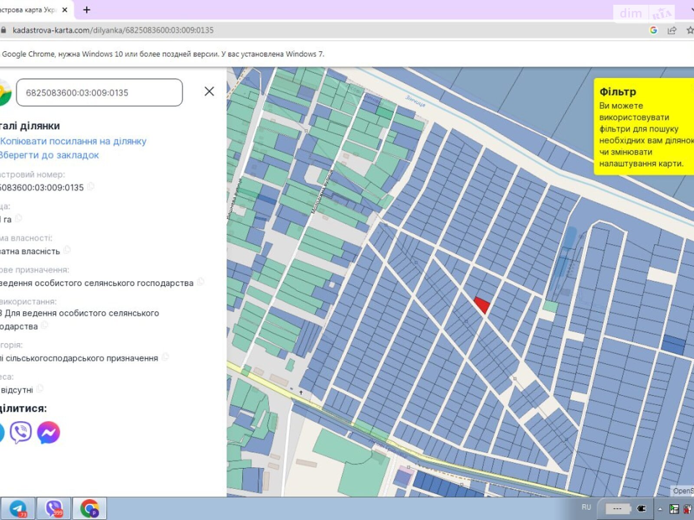694x520 pixels.
Task: Click the cadastral number search field
Action: pyautogui.click(x=99, y=92)
